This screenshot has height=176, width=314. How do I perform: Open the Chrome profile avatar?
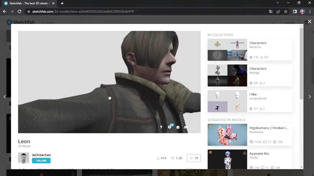click(x=302, y=11)
